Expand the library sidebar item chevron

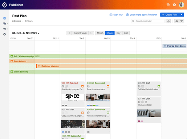7,24
